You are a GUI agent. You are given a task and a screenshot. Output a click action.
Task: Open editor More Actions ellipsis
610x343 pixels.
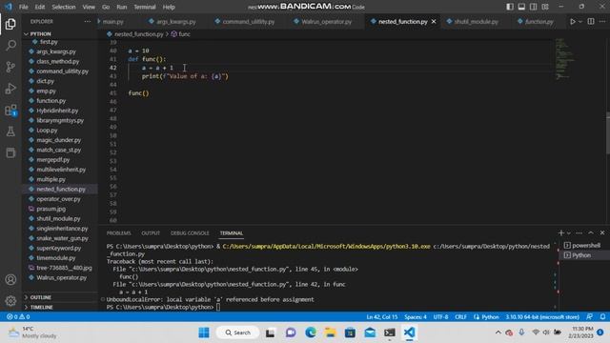(x=602, y=22)
